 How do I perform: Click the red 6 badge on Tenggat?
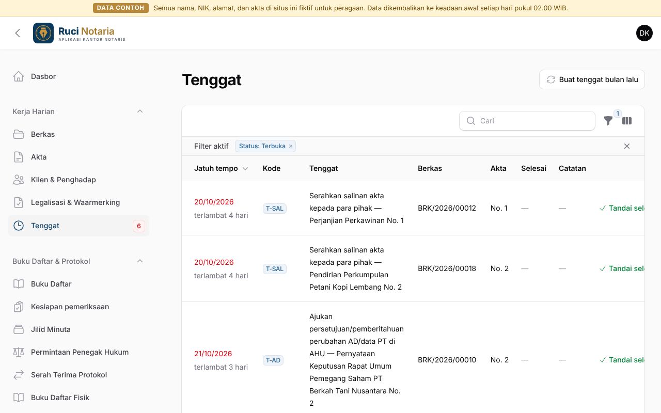coord(139,226)
